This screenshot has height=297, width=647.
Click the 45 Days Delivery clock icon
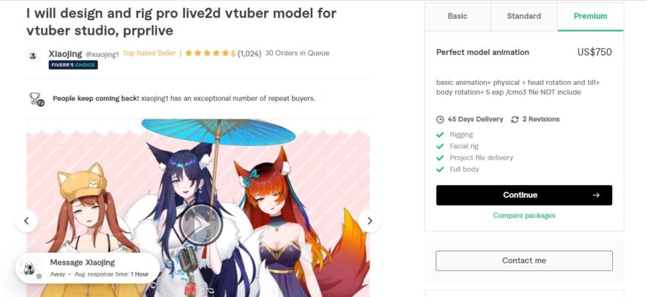point(440,119)
